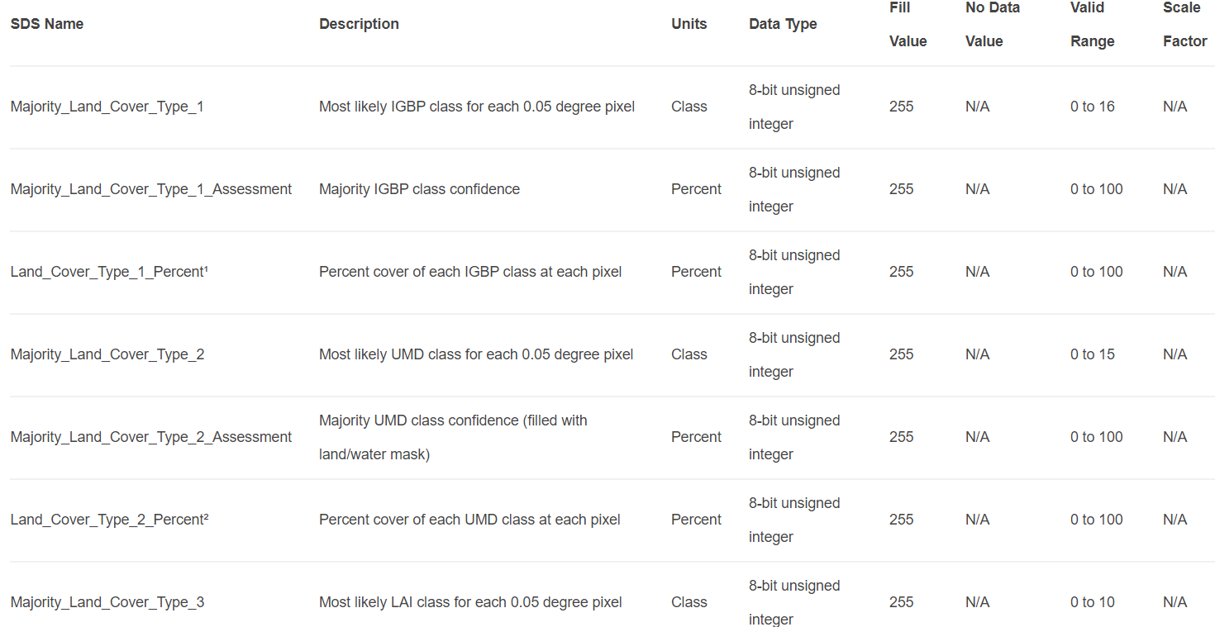Click the Fill Value column header
The height and width of the screenshot is (627, 1215).
click(x=908, y=24)
